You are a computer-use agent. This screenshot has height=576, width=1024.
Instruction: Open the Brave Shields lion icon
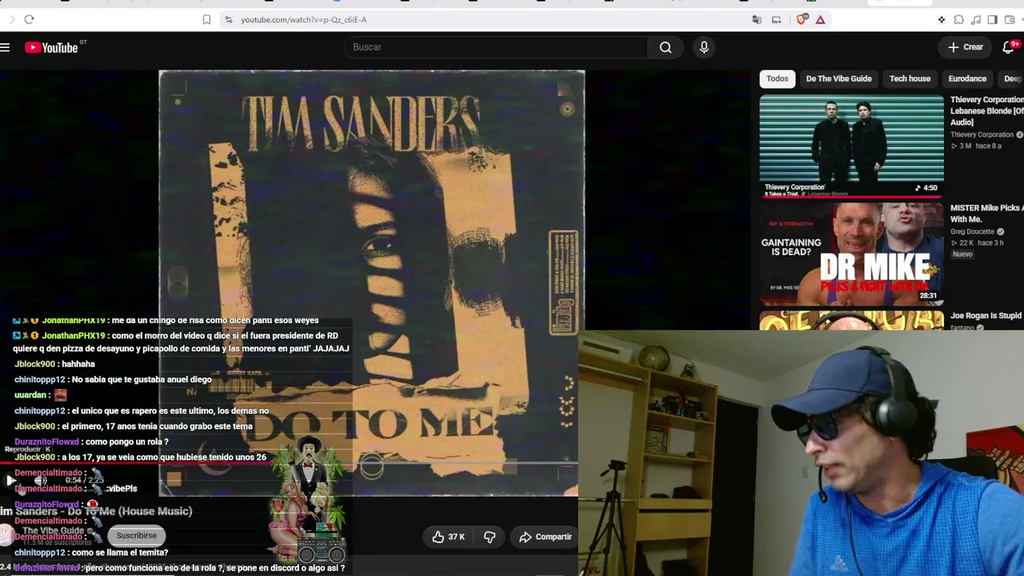[802, 19]
